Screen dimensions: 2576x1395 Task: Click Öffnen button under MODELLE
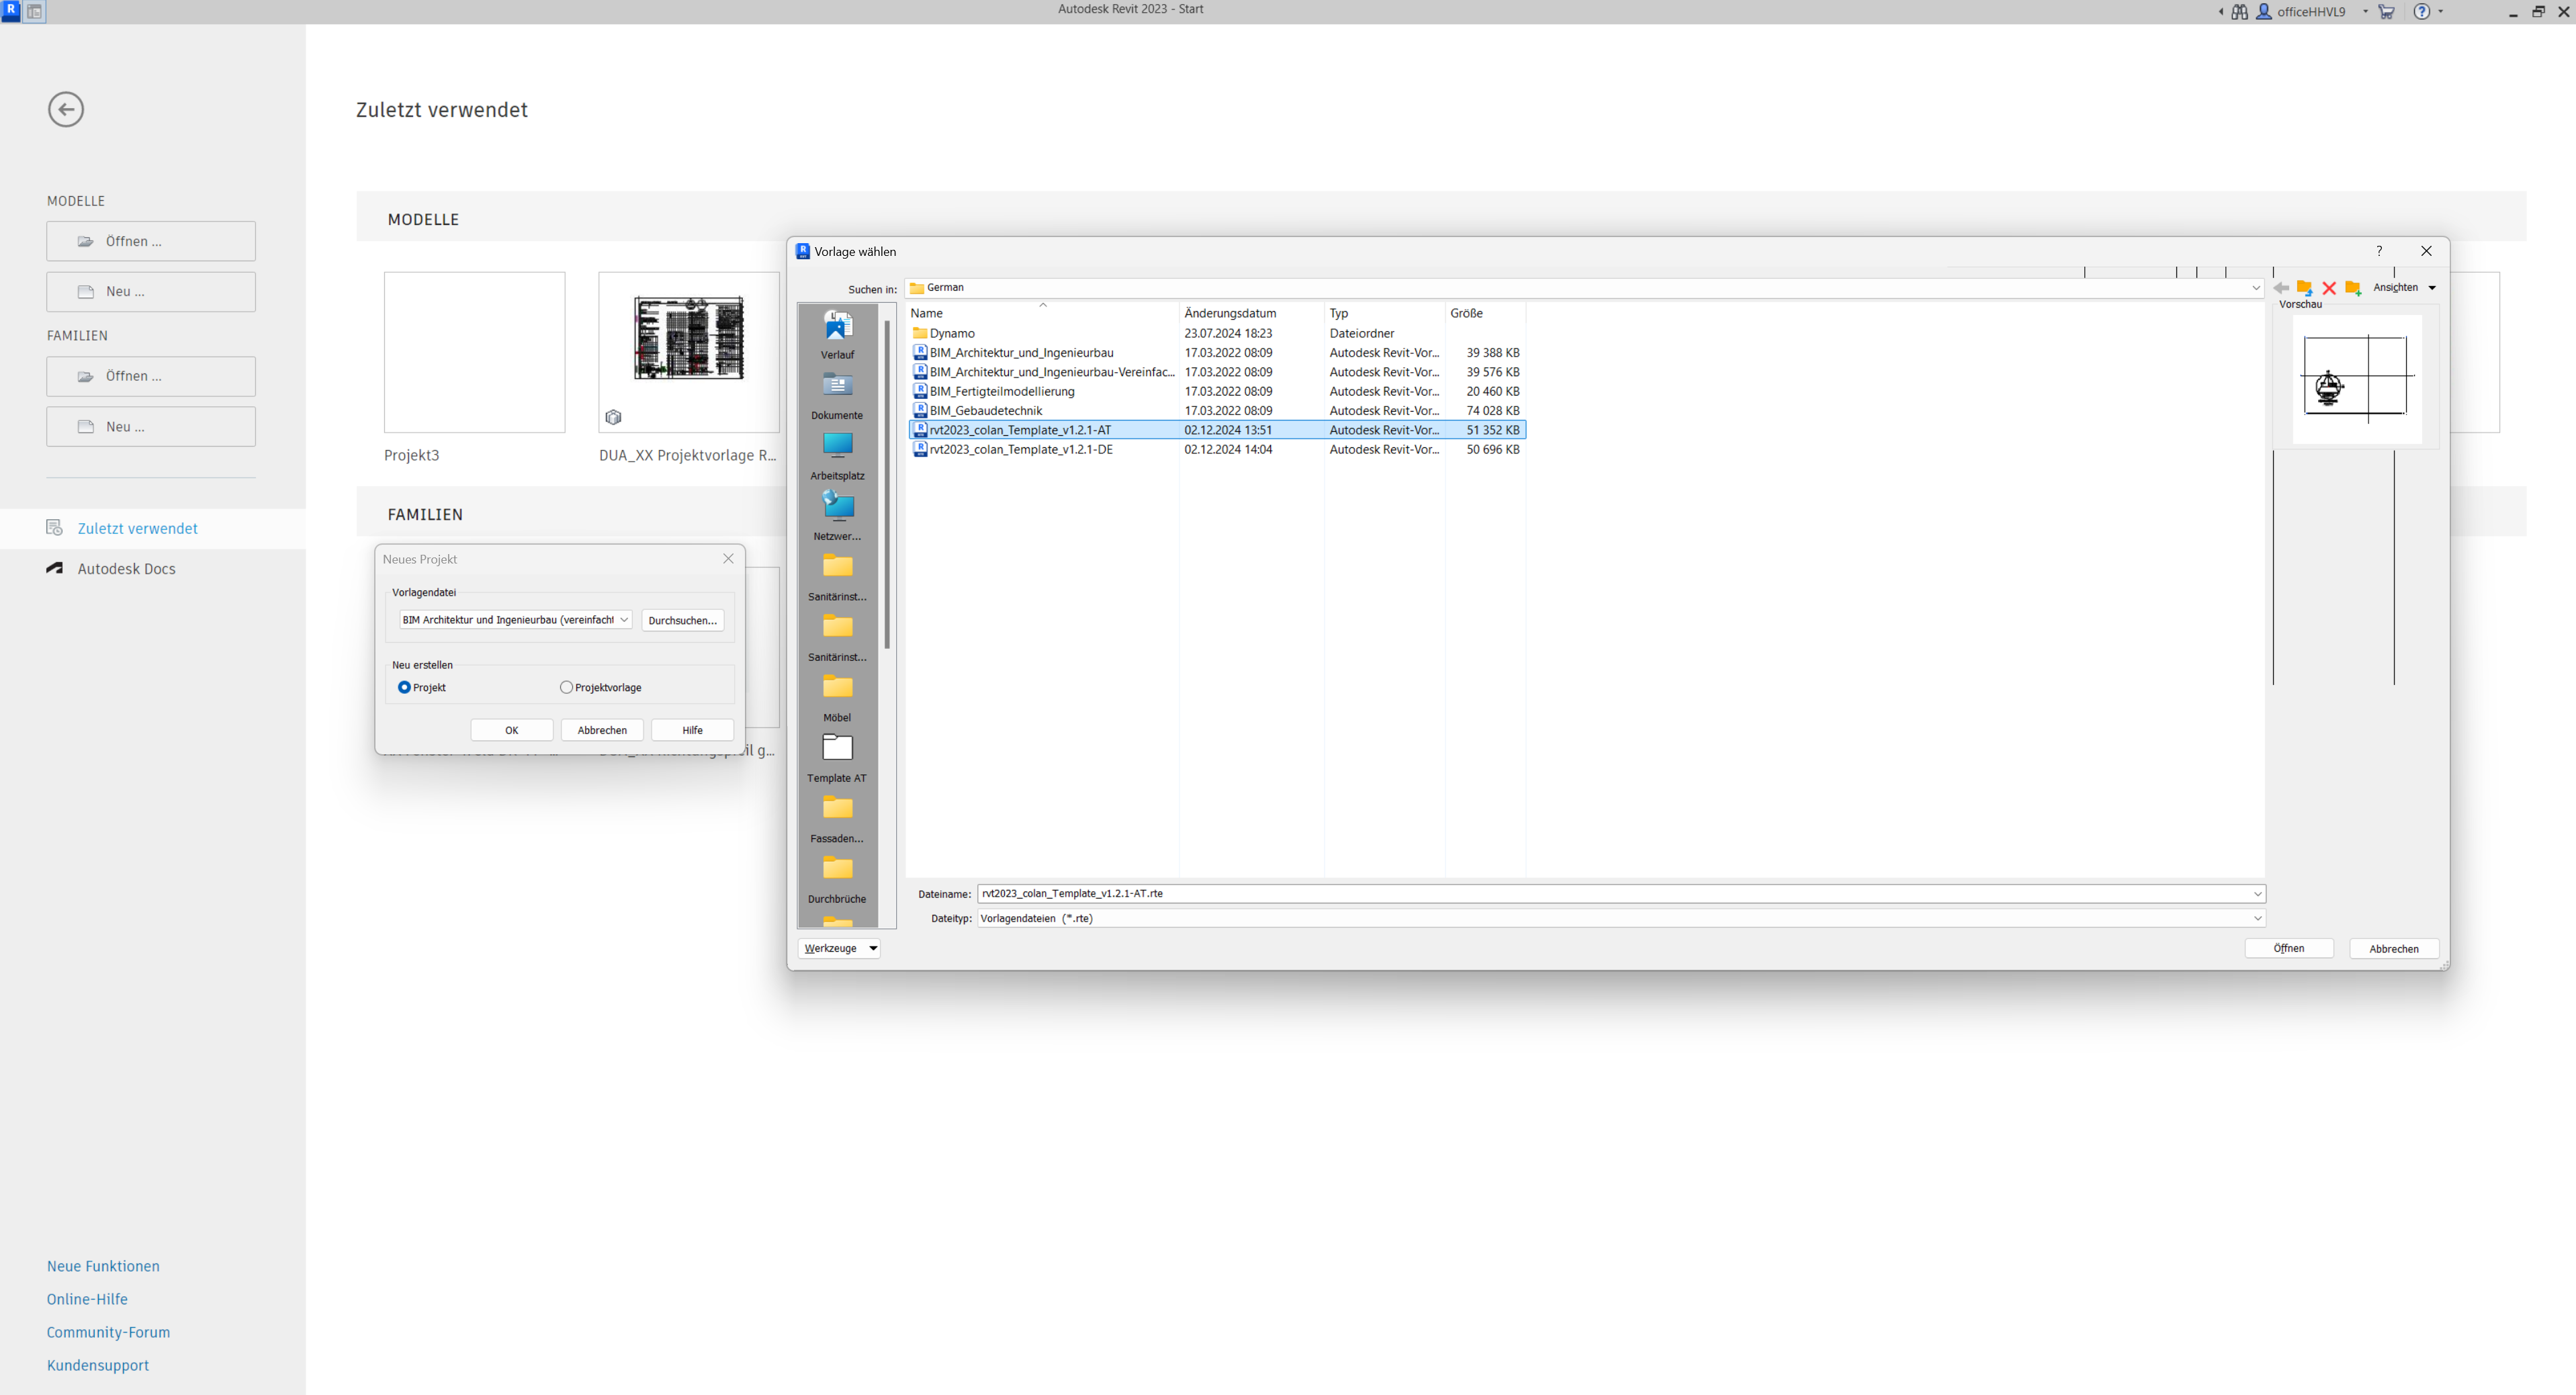(151, 241)
